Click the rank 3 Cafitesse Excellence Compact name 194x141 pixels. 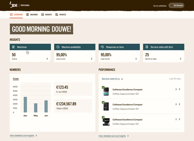coord(128,120)
